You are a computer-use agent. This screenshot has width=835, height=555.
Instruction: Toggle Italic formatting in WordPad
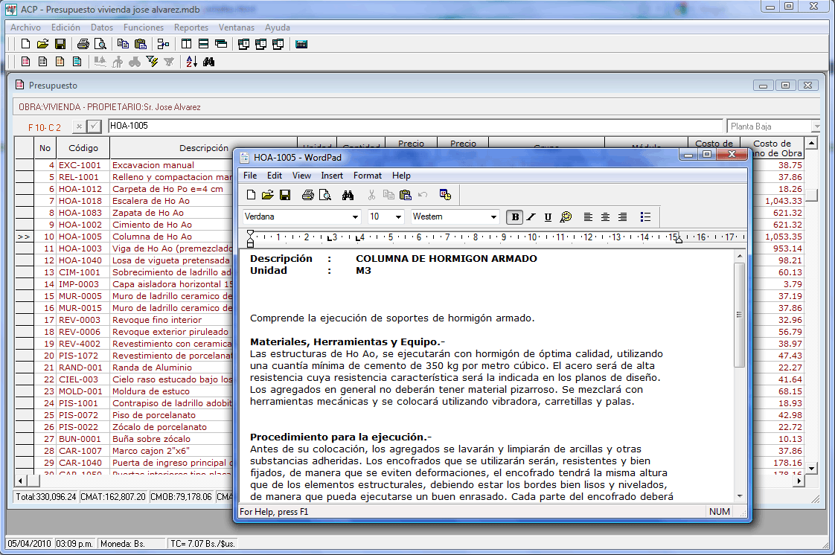[531, 217]
